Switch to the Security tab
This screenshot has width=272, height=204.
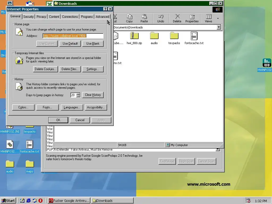pyautogui.click(x=28, y=17)
